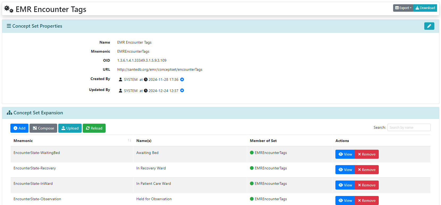441x205 pixels.
Task: View the EncounterState-WaitingBed concept
Action: [345, 154]
